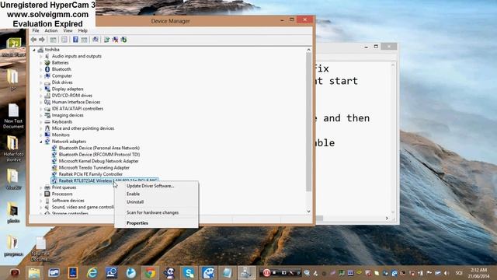Click the Software devices category
This screenshot has height=280, width=497.
[x=68, y=201]
